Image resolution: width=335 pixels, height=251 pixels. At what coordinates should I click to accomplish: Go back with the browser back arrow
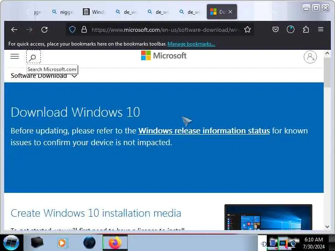[14, 30]
